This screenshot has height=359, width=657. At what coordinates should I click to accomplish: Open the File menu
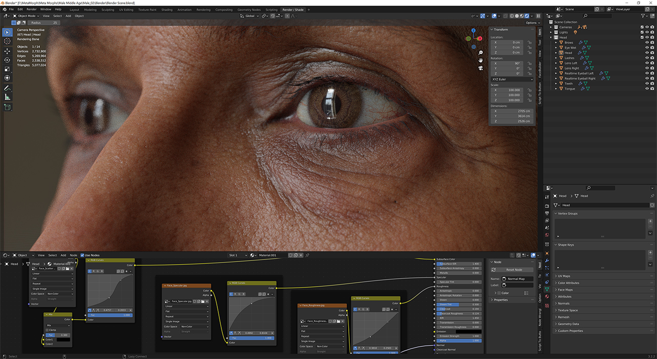coord(11,9)
